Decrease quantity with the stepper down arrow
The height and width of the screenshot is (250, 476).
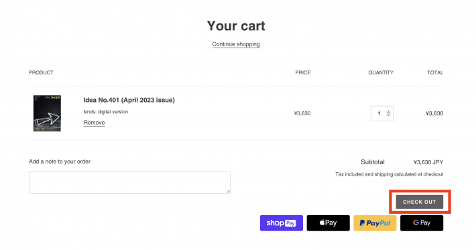pos(388,115)
